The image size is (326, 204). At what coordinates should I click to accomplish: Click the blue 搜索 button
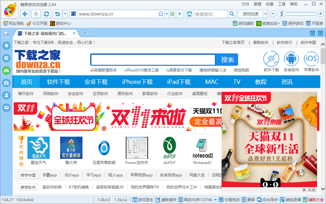click(227, 60)
